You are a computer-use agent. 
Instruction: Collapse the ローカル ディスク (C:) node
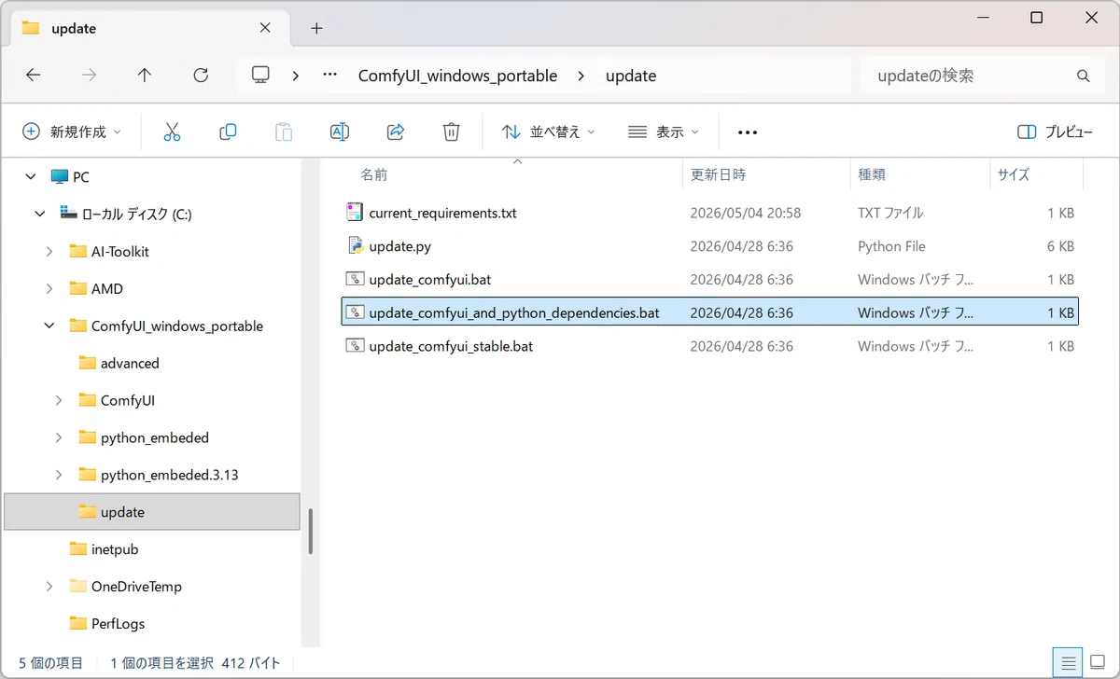40,214
